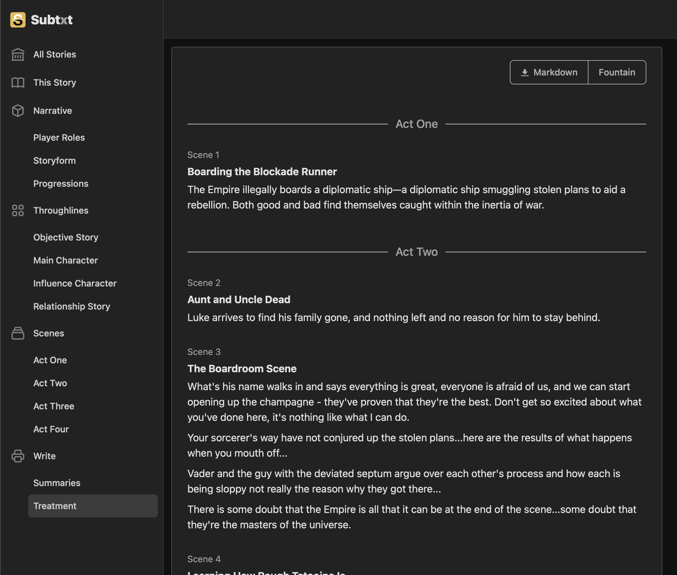The width and height of the screenshot is (677, 575).
Task: Click title Aunt and Uncle Dead
Action: click(x=238, y=300)
